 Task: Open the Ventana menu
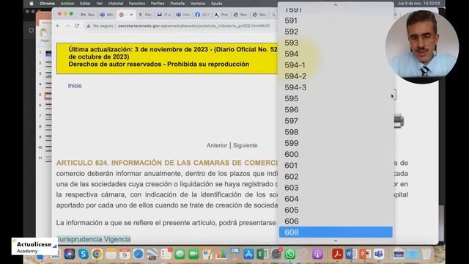tap(198, 4)
